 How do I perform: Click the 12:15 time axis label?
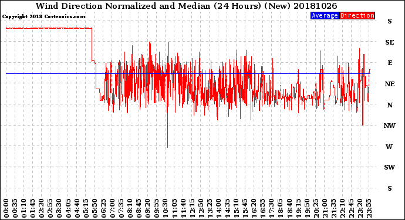tap(192, 208)
